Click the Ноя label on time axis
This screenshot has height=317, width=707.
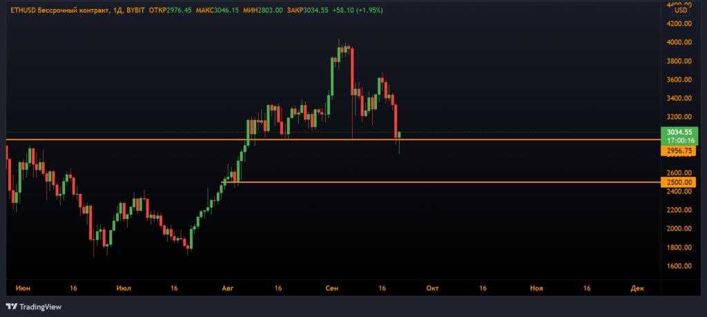pyautogui.click(x=536, y=287)
